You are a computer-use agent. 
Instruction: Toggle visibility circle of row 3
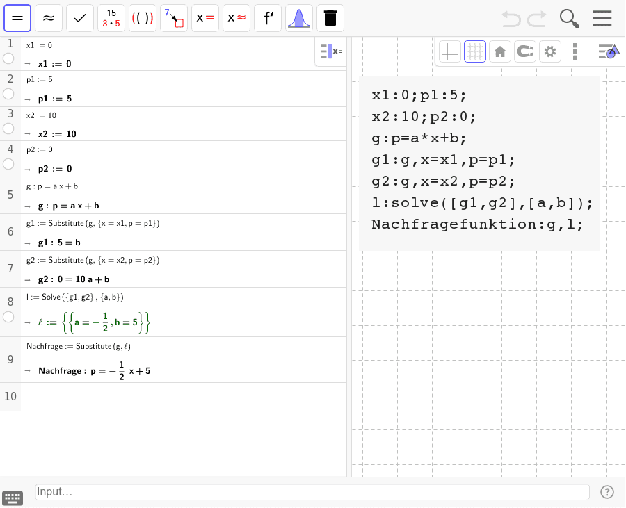pyautogui.click(x=8, y=129)
